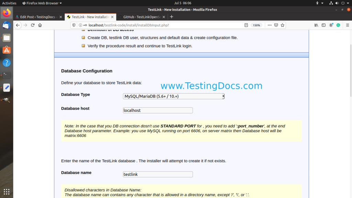Switch to the Edit Post TestingDocs tab
The width and height of the screenshot is (352, 198).
[38, 17]
